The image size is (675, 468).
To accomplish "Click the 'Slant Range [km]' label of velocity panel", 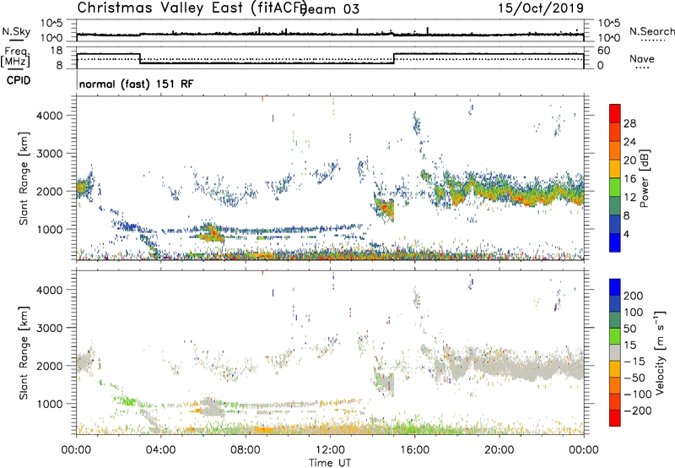I will coord(24,352).
